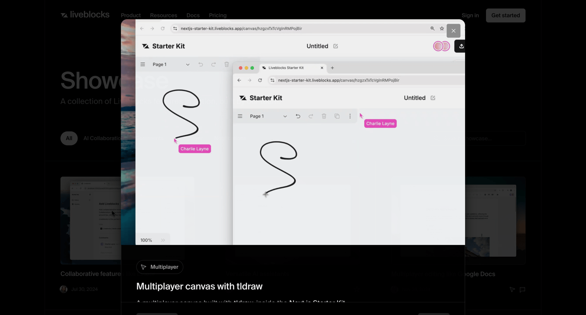This screenshot has width=586, height=315.
Task: Click the title Multiplayer canvas with tldraw
Action: pyautogui.click(x=199, y=286)
